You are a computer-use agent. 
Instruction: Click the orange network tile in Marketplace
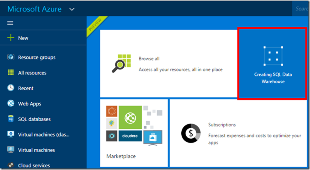[x=112, y=111]
